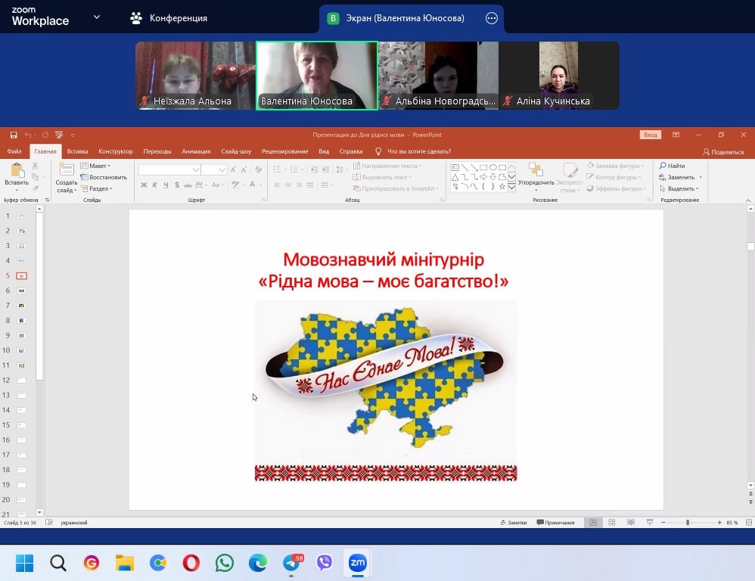Switch to the Слайд-шоу tab

(x=236, y=151)
